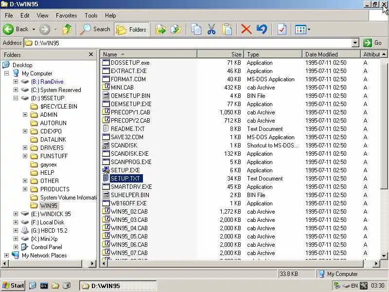Open the Edit menu
The width and height of the screenshot is (389, 292).
click(x=25, y=16)
